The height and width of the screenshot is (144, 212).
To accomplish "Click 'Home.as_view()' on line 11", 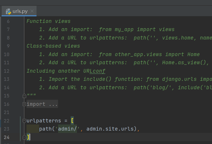I will pos(184,63).
